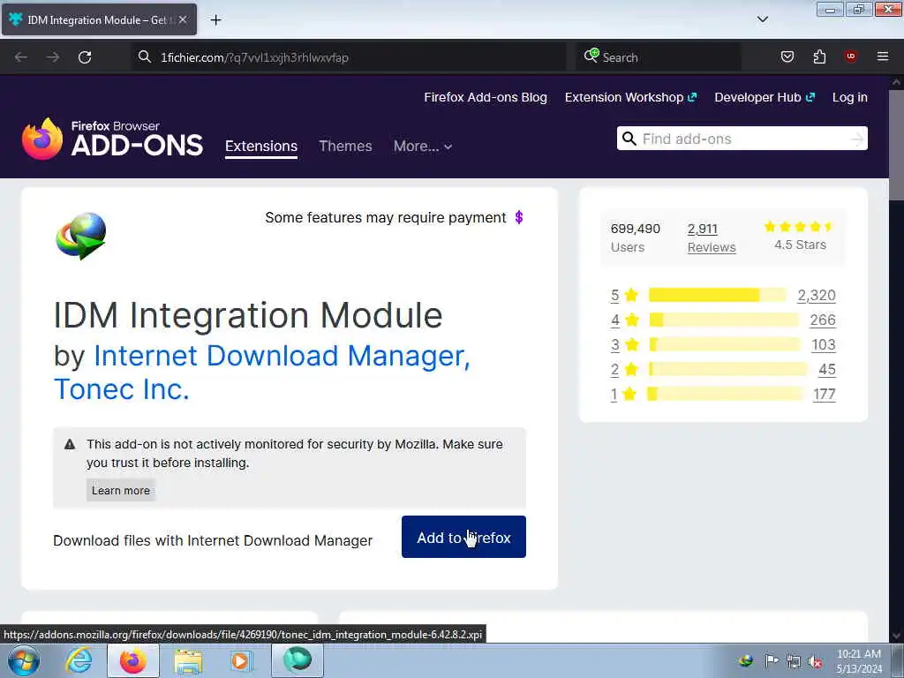
Task: Focus the Find add-ons search field
Action: (x=742, y=139)
